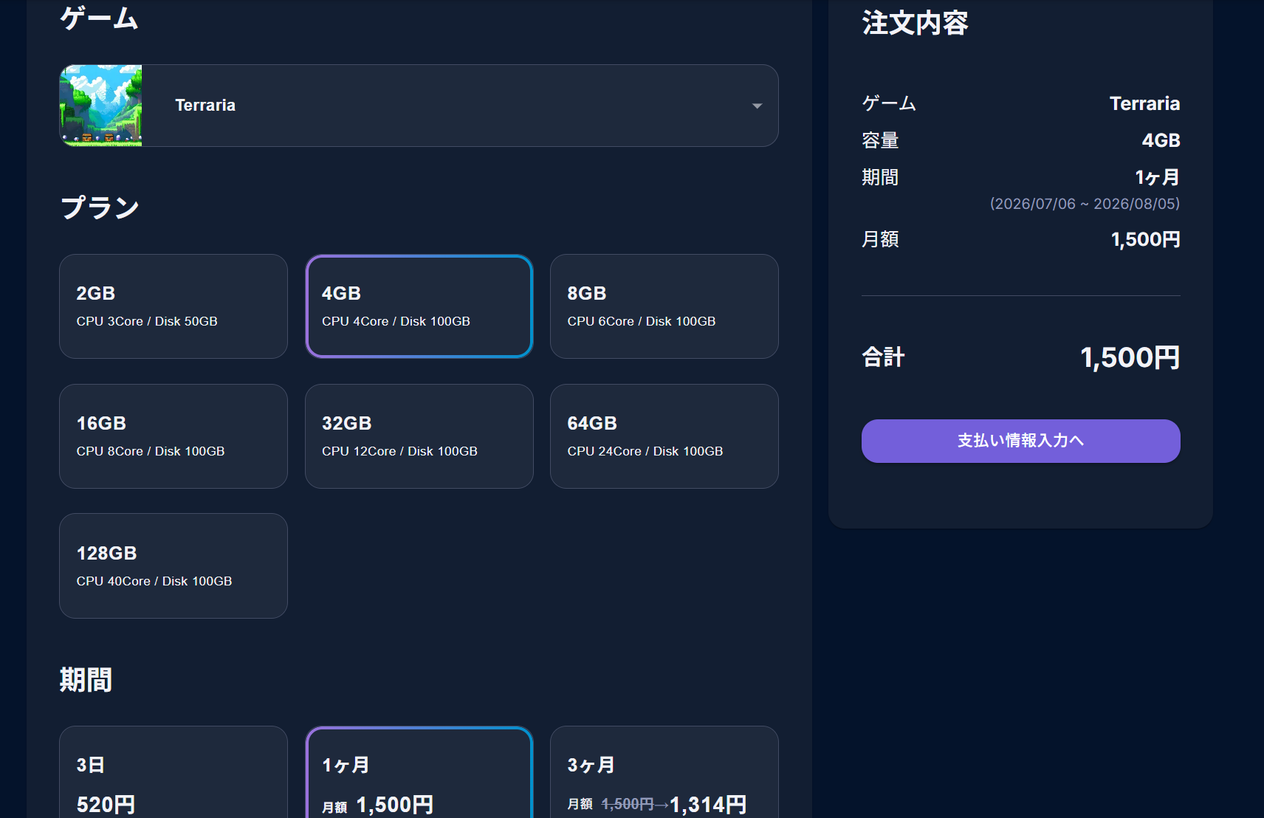The height and width of the screenshot is (818, 1264).
Task: Click the 支払い情報入力へ button
Action: click(x=1020, y=441)
